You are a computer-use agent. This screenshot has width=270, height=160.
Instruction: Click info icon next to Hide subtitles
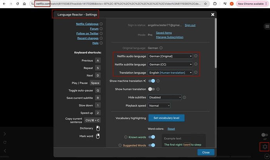(185, 97)
